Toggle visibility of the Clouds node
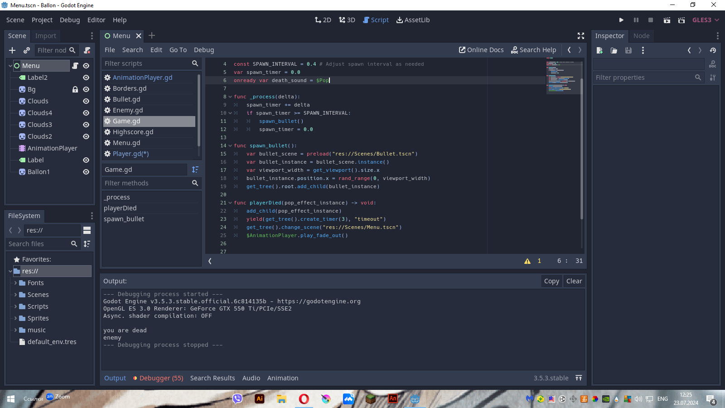 point(86,101)
